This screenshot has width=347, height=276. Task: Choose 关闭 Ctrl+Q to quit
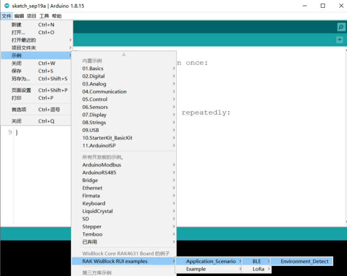pos(37,121)
